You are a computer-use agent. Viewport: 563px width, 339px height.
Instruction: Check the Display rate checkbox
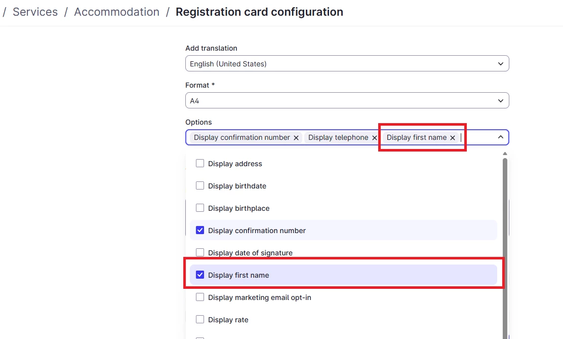pyautogui.click(x=200, y=320)
